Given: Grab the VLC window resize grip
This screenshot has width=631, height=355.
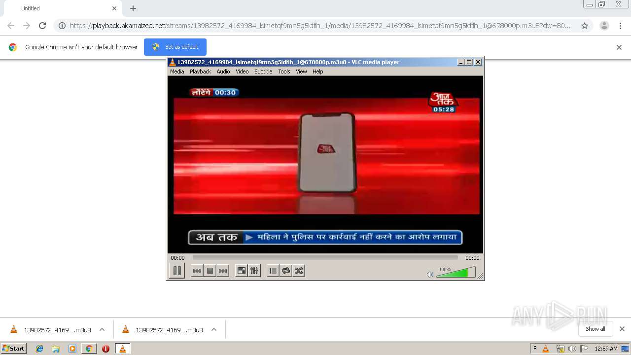Looking at the screenshot, I should point(480,276).
